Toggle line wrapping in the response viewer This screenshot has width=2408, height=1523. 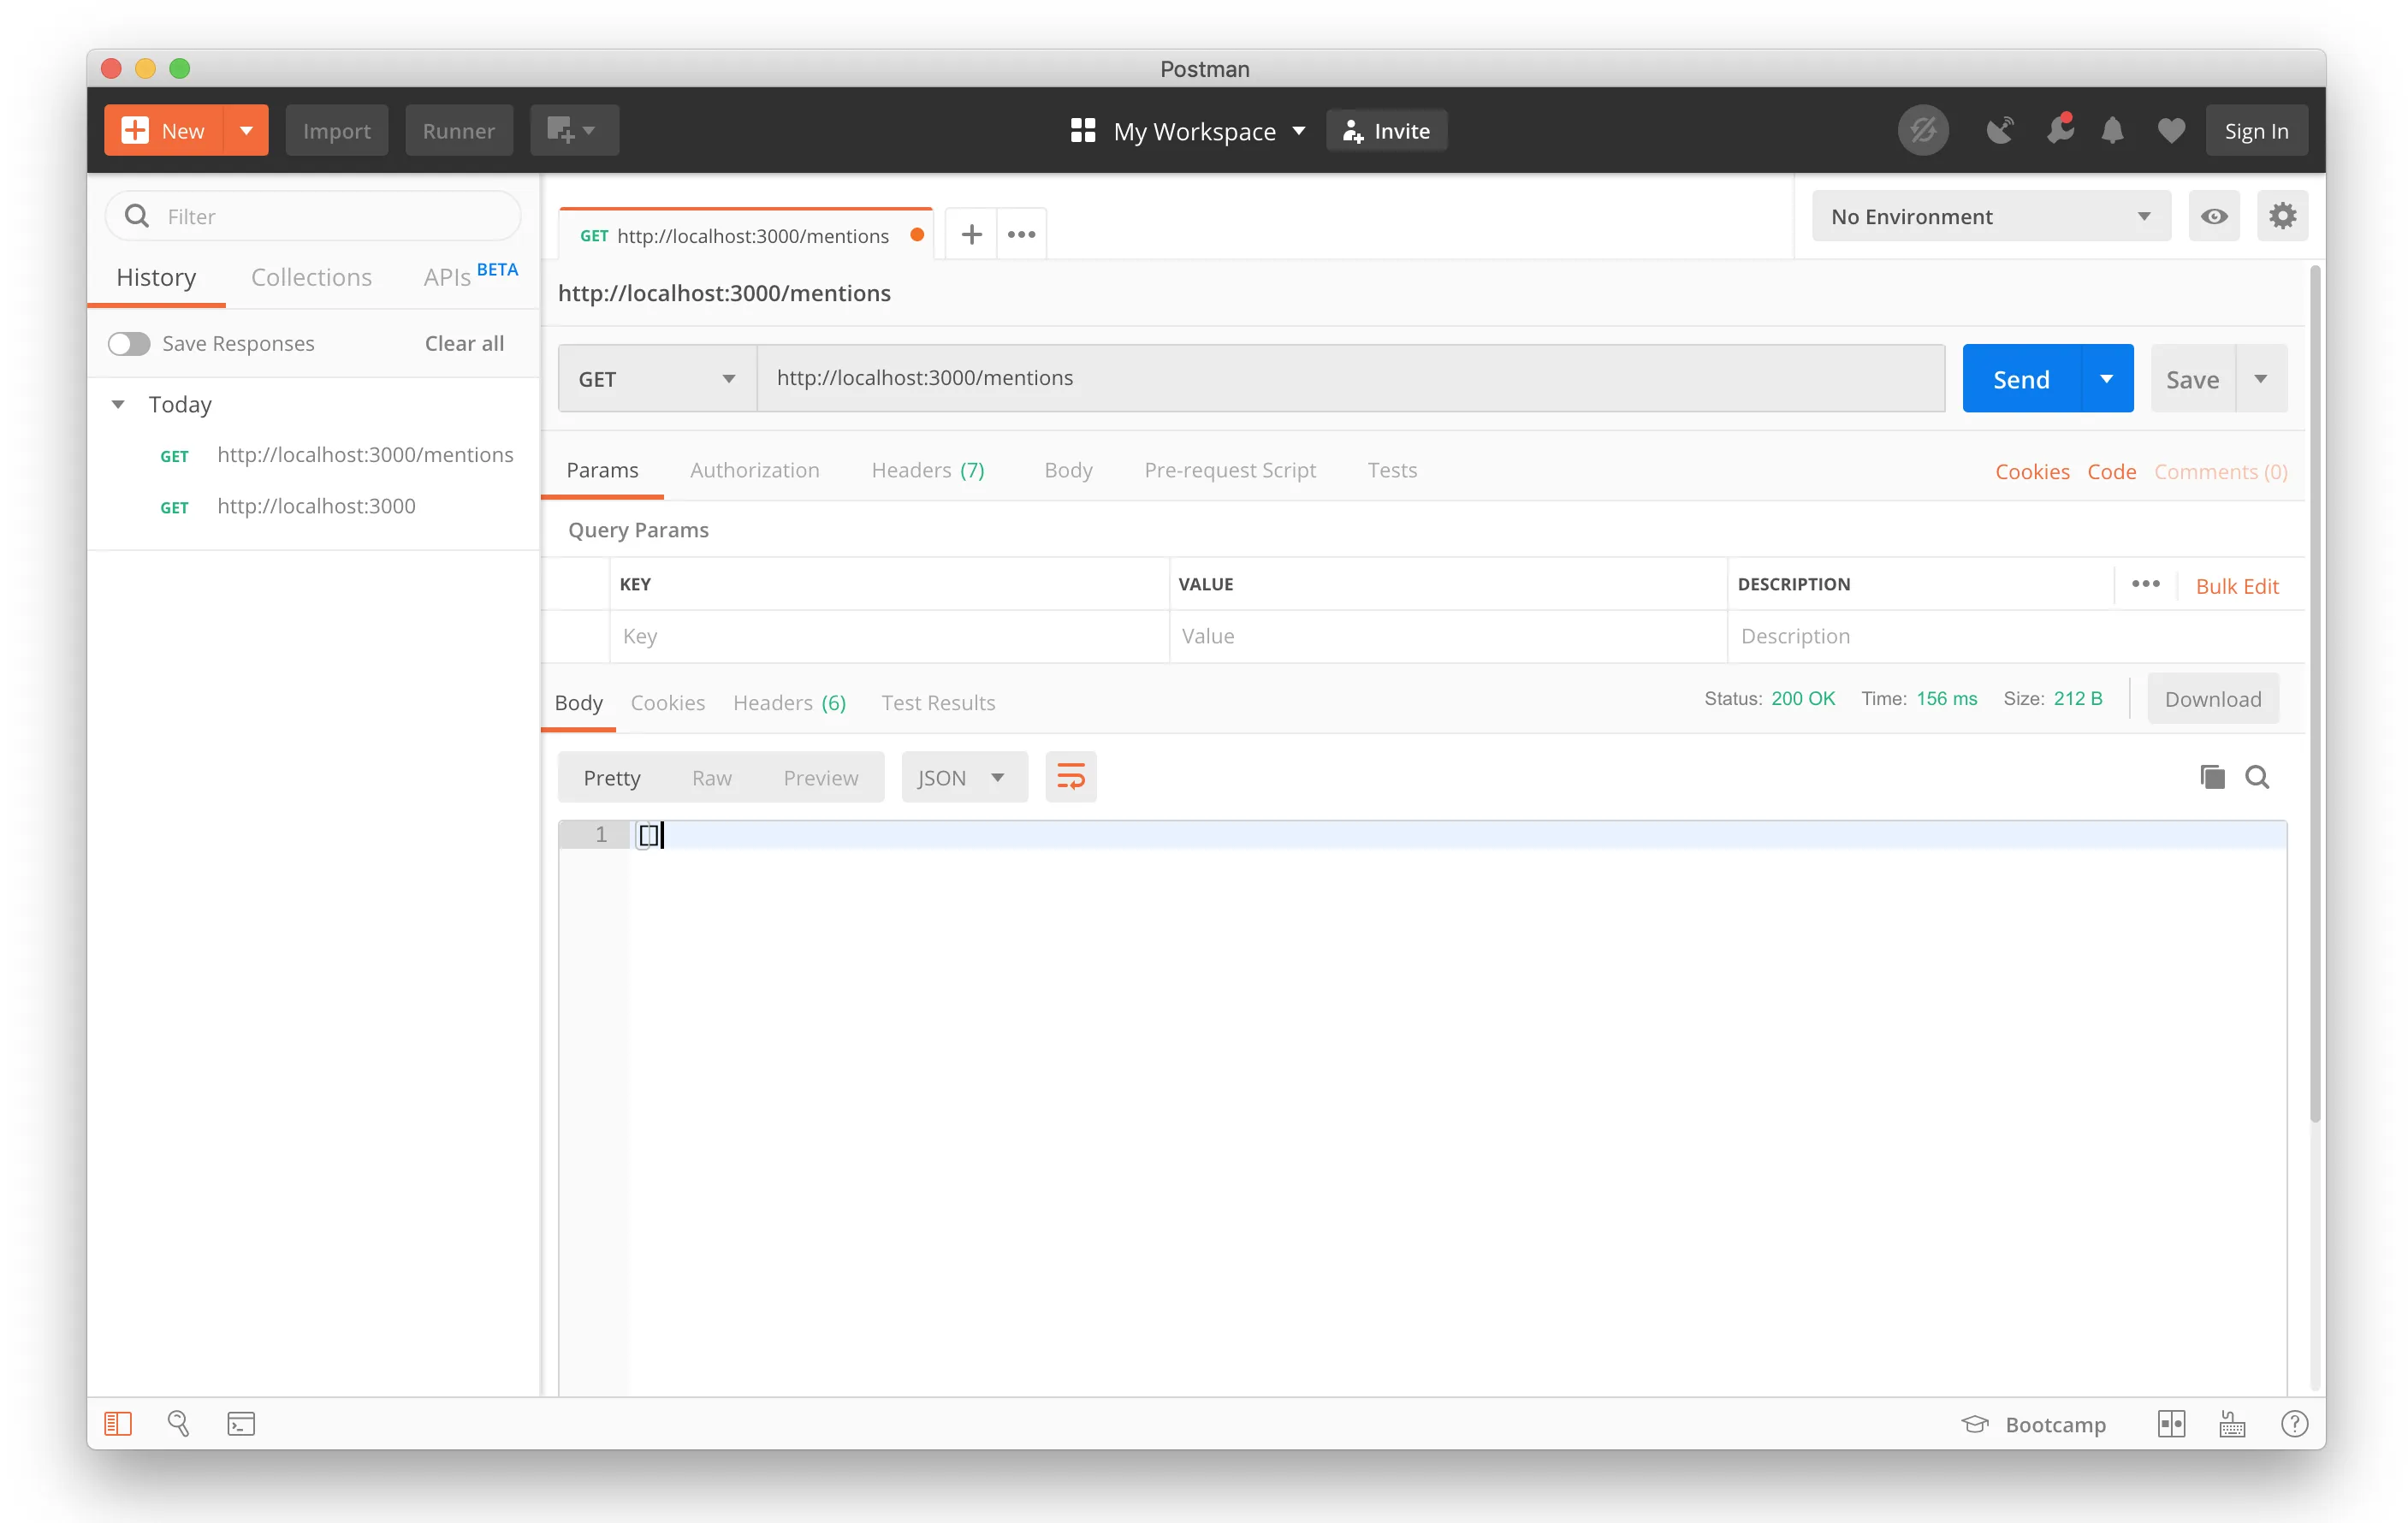1070,777
